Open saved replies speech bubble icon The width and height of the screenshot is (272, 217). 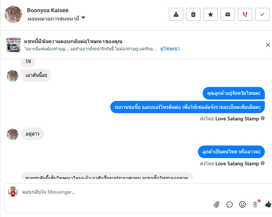[x=230, y=204]
